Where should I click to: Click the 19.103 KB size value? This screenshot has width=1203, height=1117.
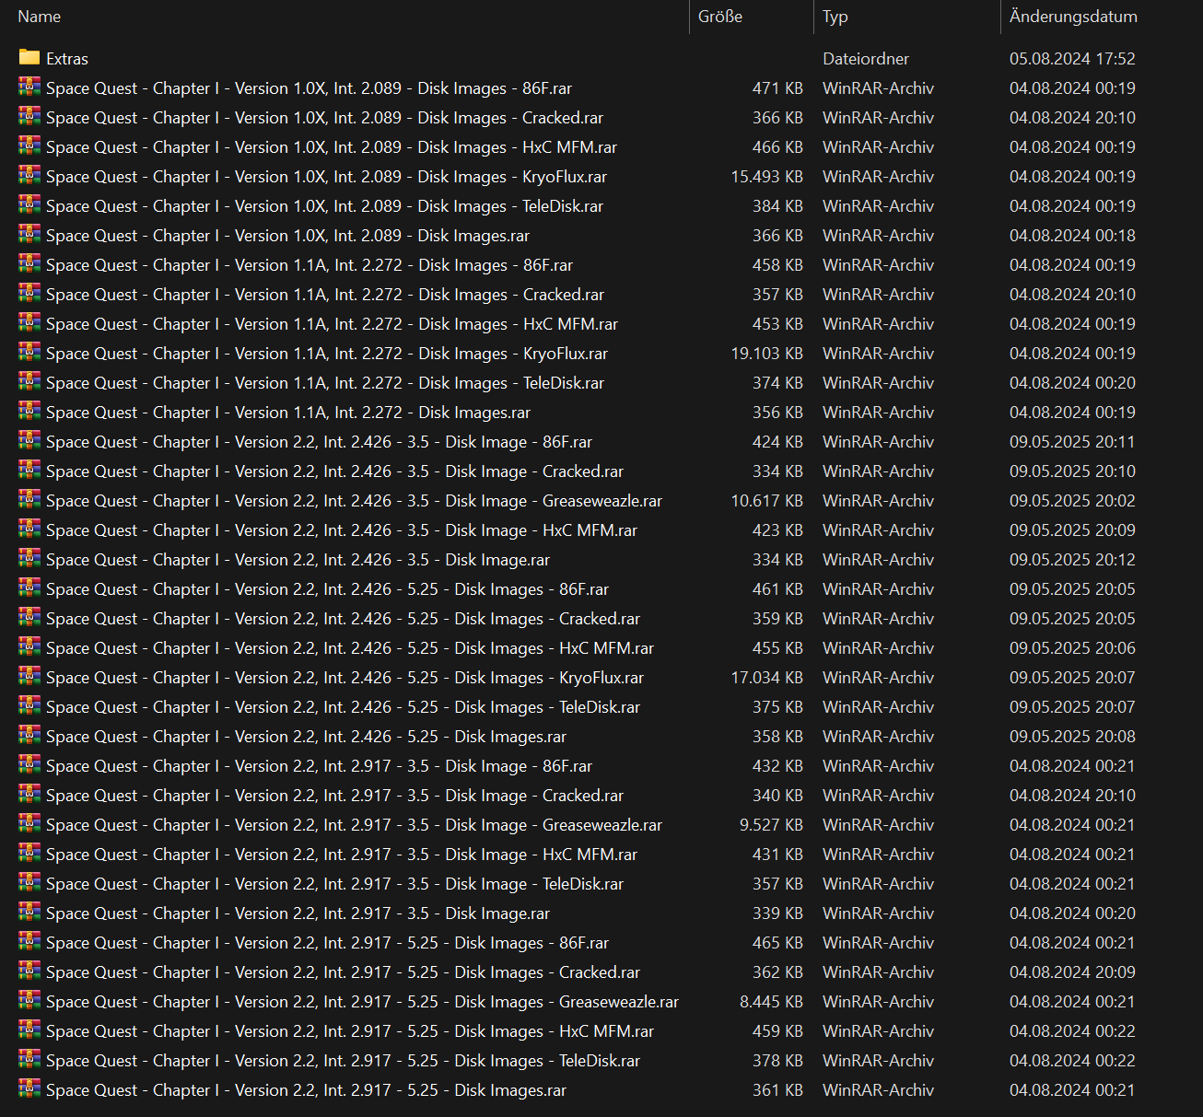(766, 354)
